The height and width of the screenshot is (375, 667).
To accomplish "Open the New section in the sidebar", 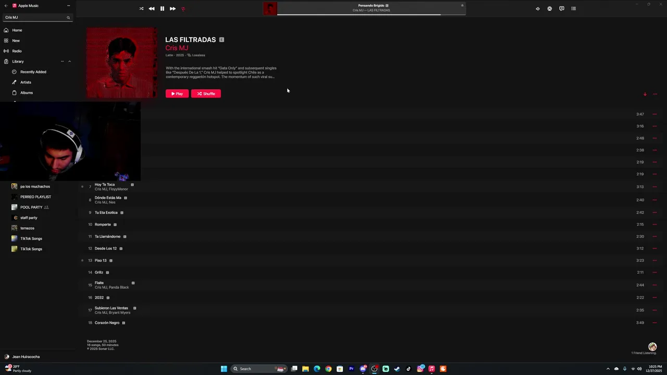I will point(16,41).
